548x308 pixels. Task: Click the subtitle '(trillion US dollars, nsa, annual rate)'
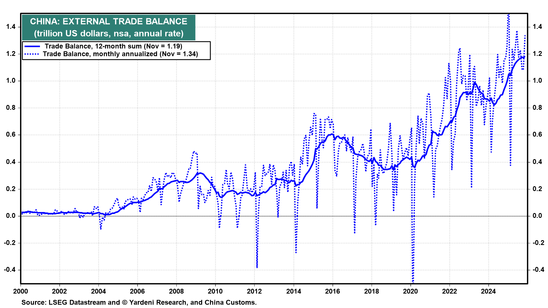pyautogui.click(x=108, y=33)
